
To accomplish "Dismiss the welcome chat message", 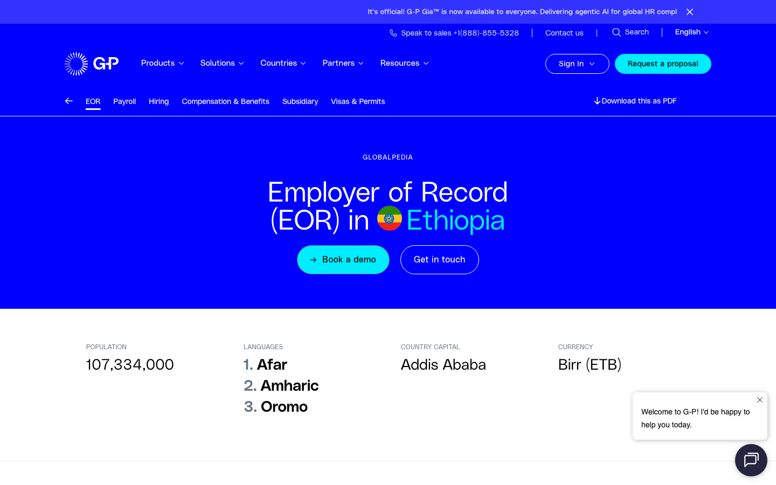I will pos(760,400).
